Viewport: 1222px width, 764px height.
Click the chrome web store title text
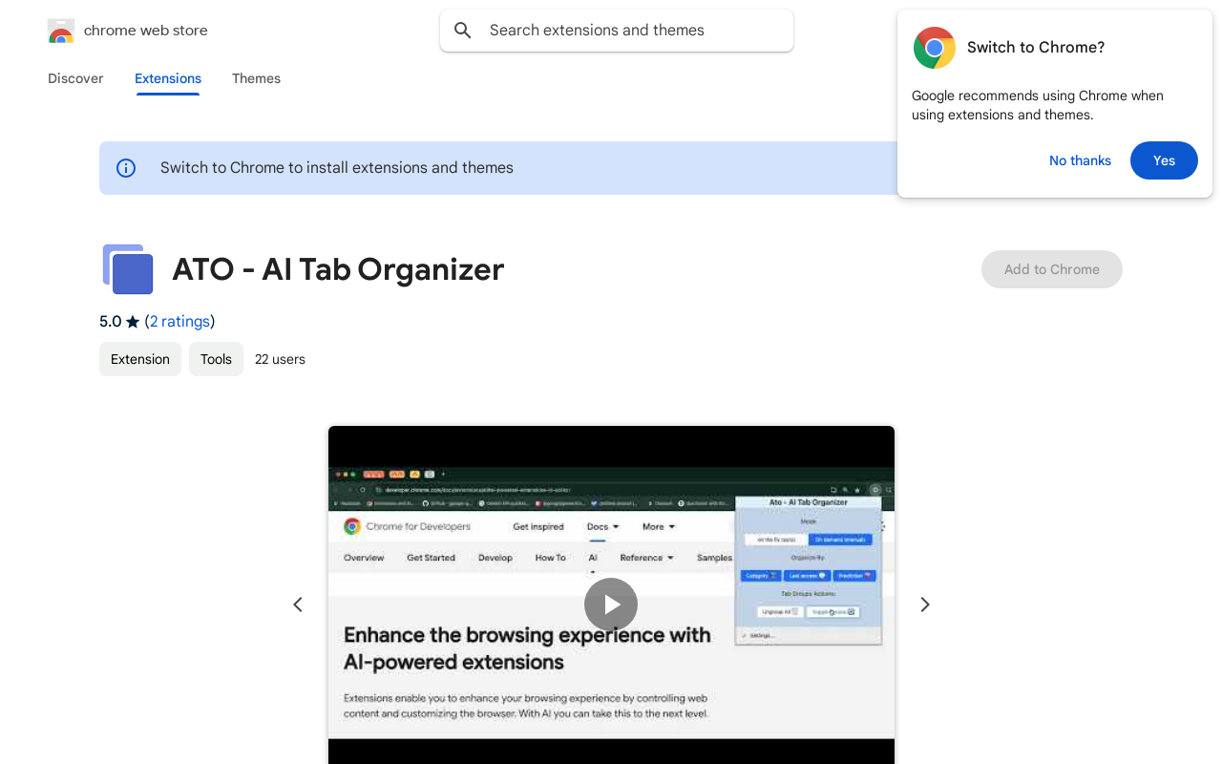[x=145, y=31]
